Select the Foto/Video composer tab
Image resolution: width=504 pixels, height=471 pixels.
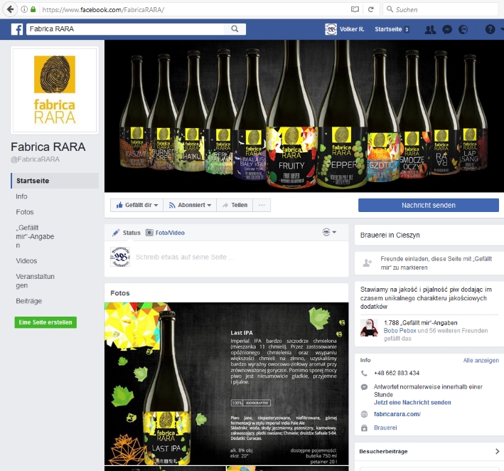tap(165, 233)
